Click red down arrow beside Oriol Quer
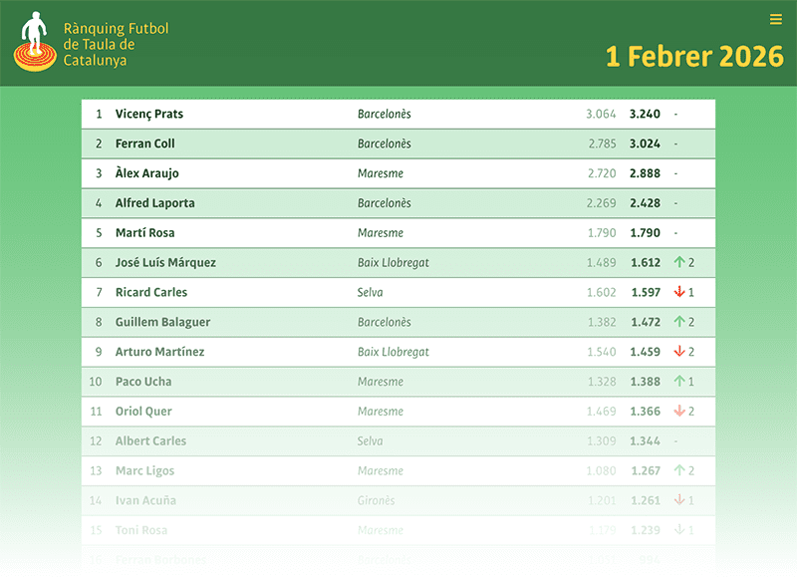This screenshot has width=797, height=577. pos(679,412)
